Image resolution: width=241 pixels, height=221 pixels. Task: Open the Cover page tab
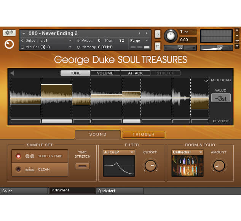(x=24, y=191)
